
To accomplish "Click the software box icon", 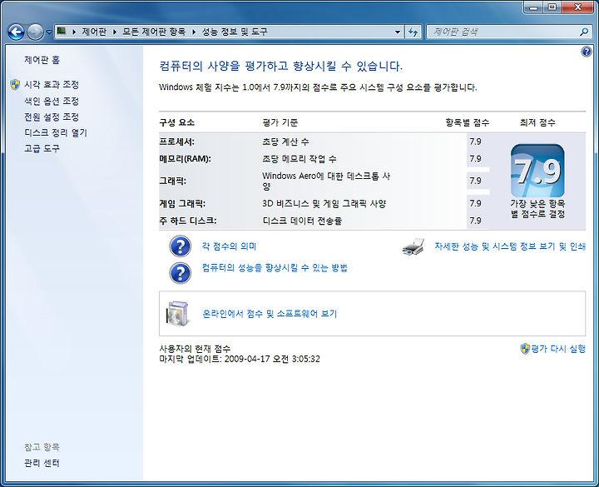I will point(178,314).
